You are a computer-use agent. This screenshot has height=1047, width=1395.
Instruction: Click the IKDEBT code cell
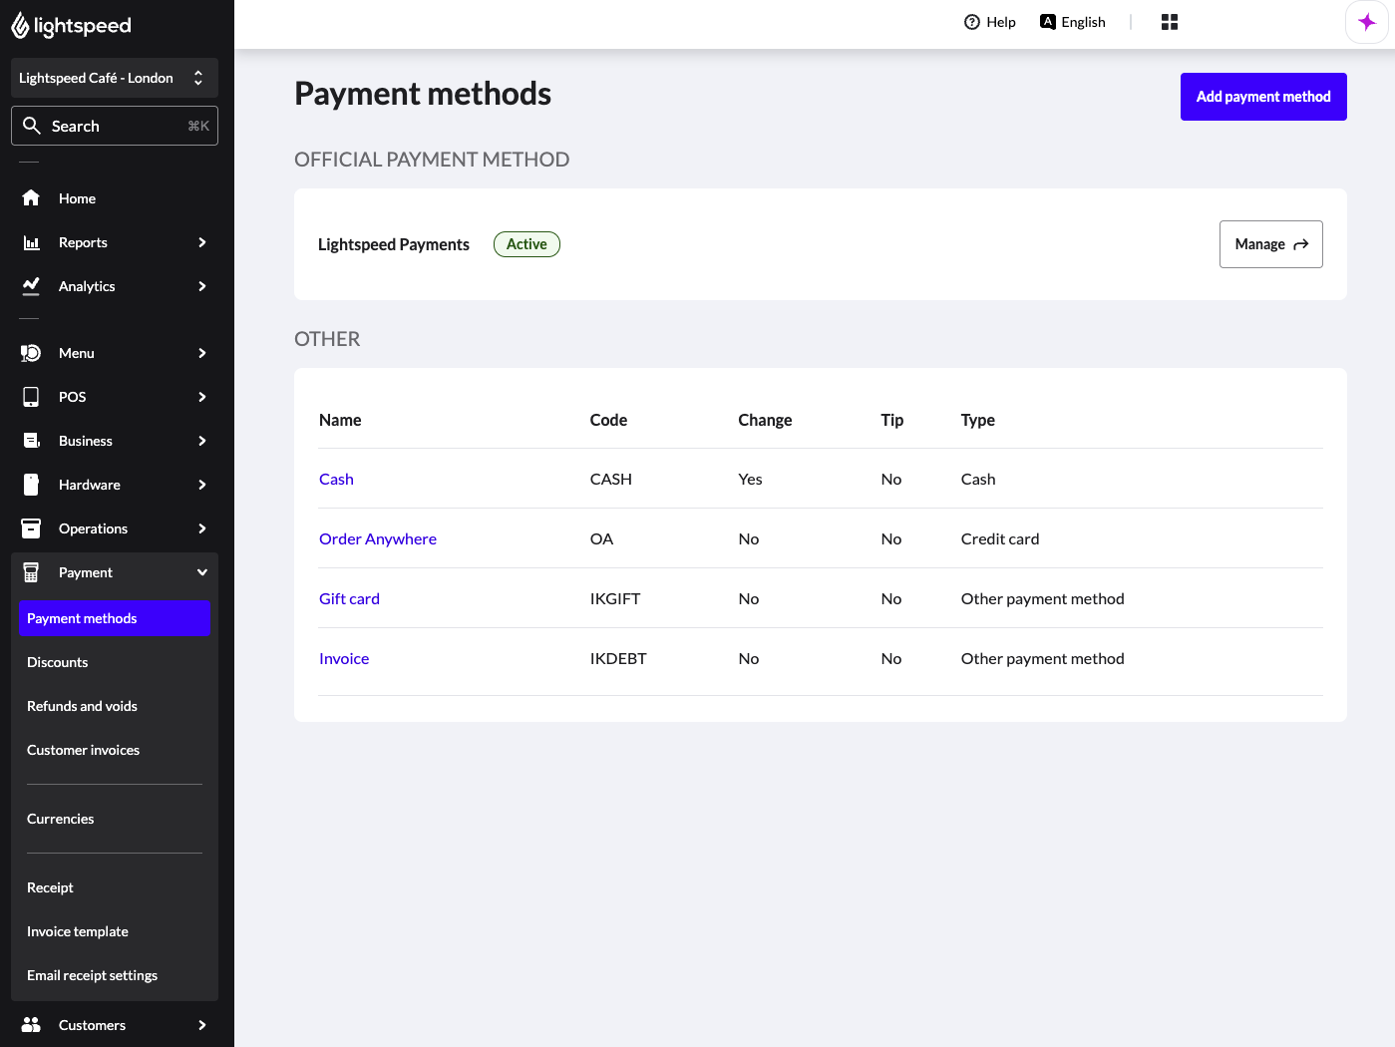[618, 658]
